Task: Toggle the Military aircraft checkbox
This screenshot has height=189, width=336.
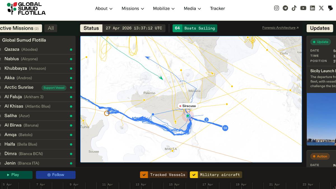Action: [194, 175]
